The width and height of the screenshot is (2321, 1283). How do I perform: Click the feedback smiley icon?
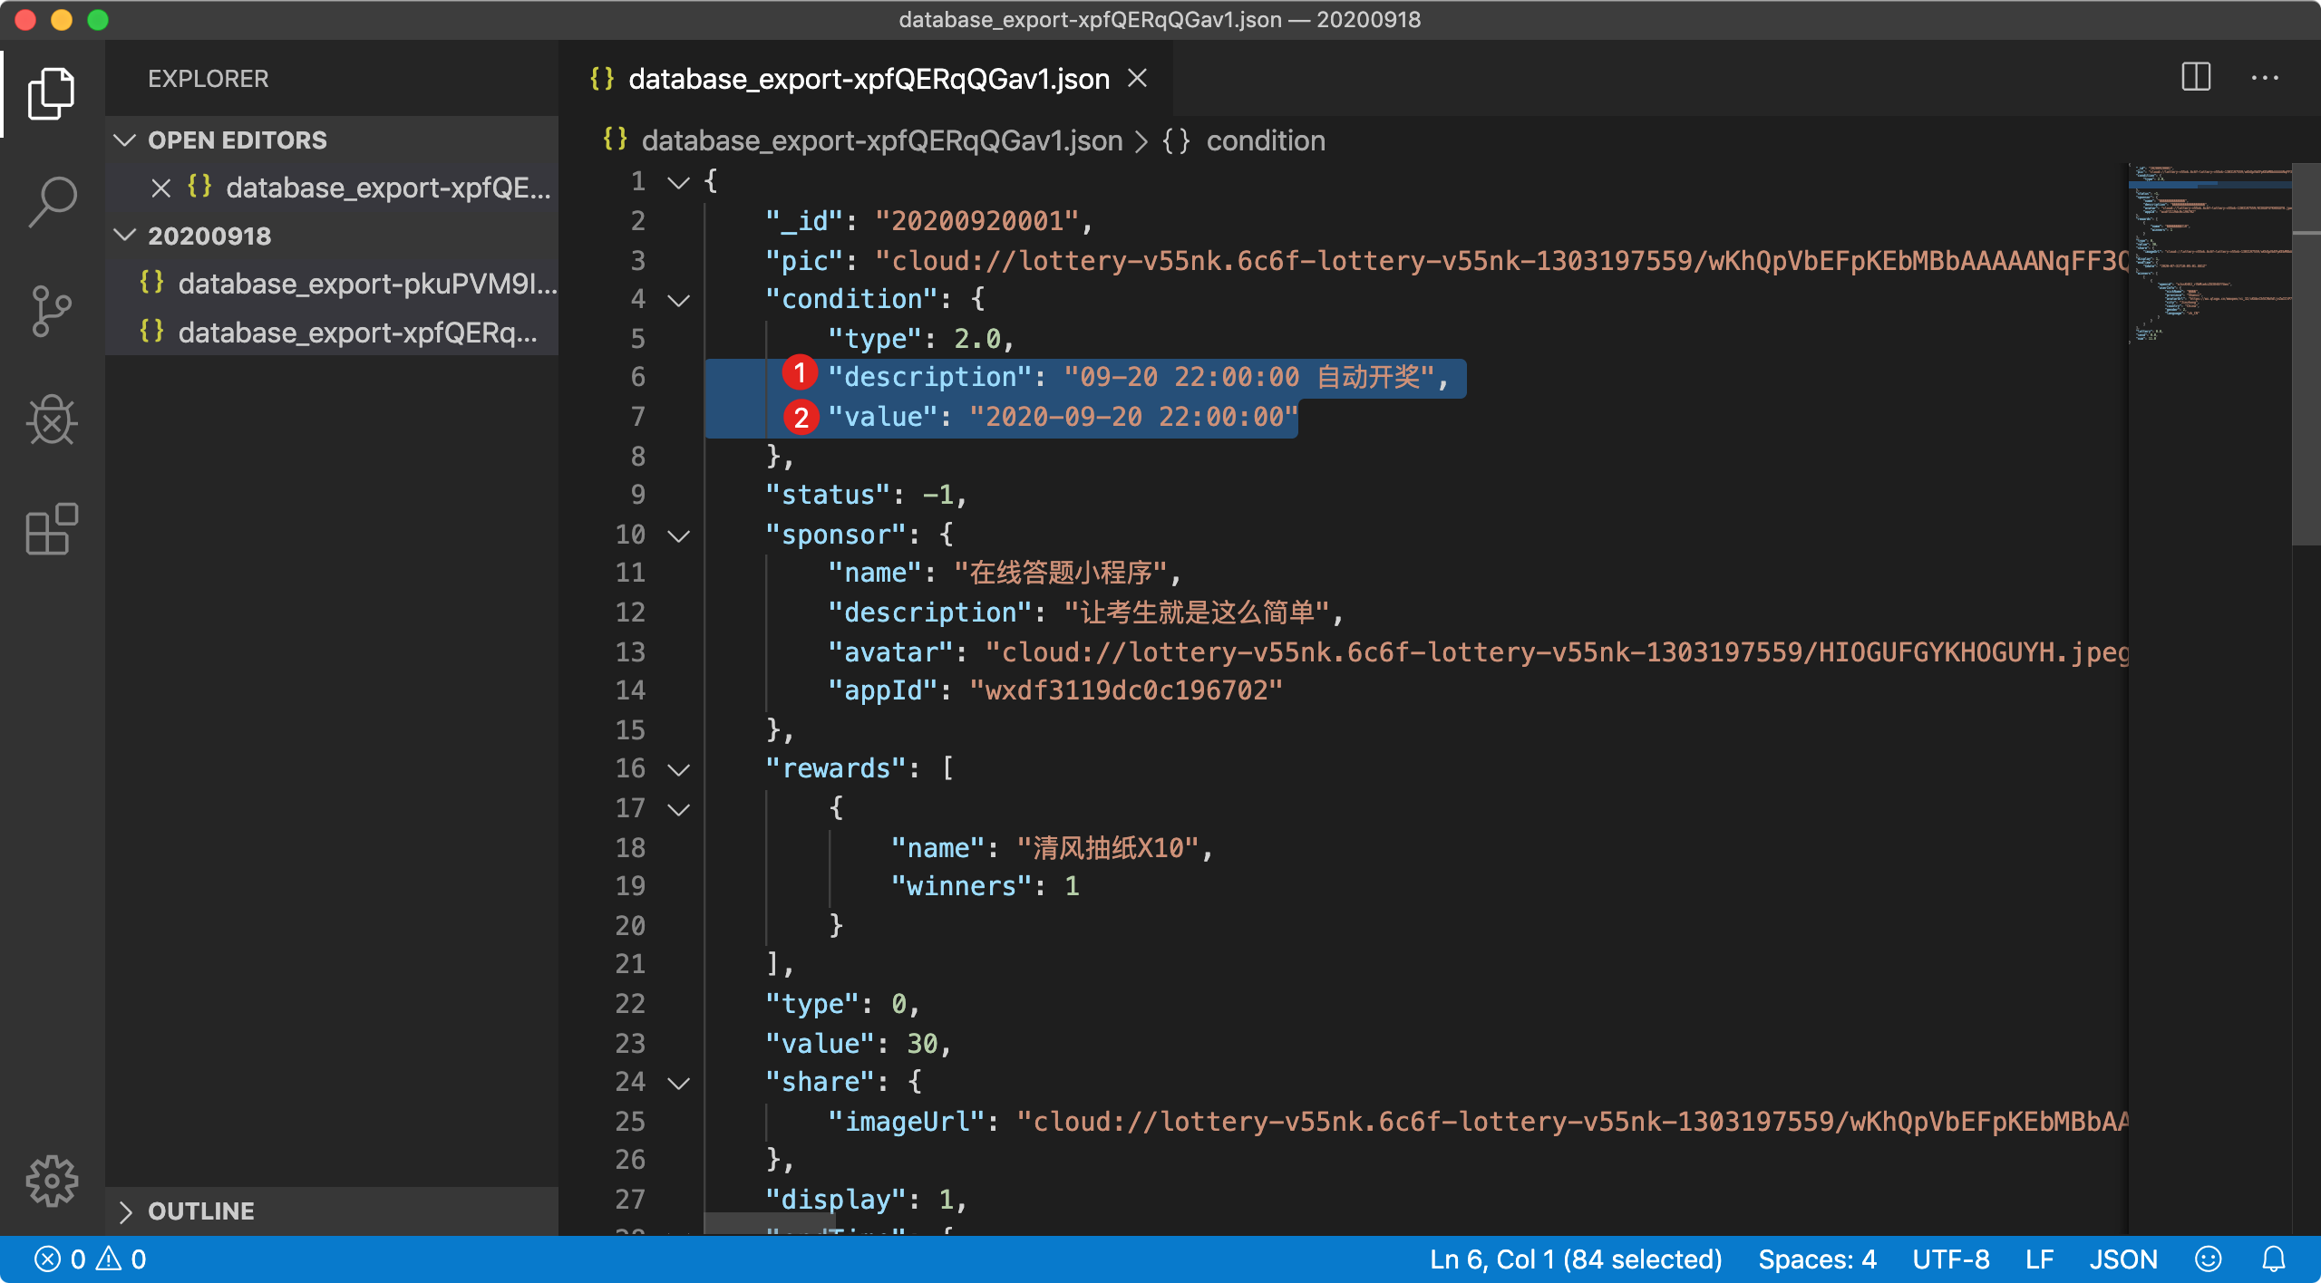point(2209,1259)
